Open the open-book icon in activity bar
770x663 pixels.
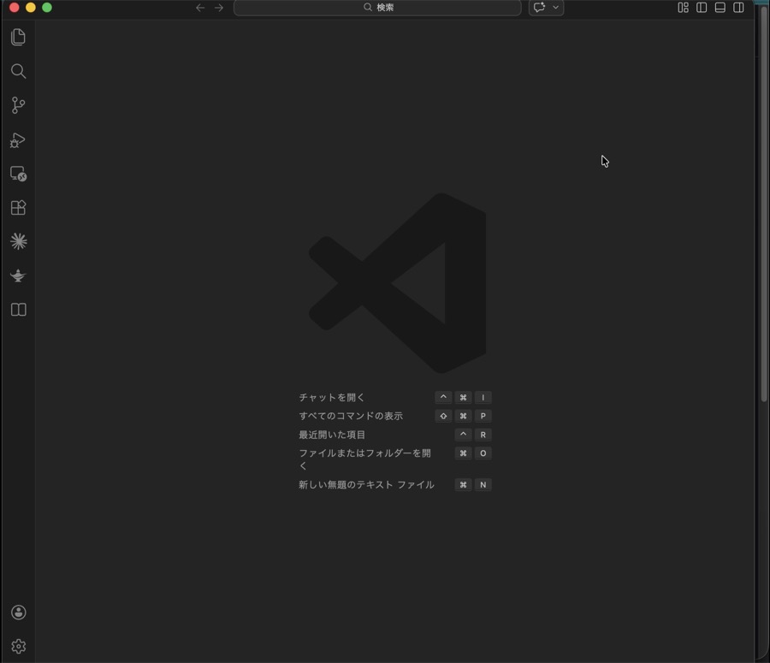coord(18,310)
